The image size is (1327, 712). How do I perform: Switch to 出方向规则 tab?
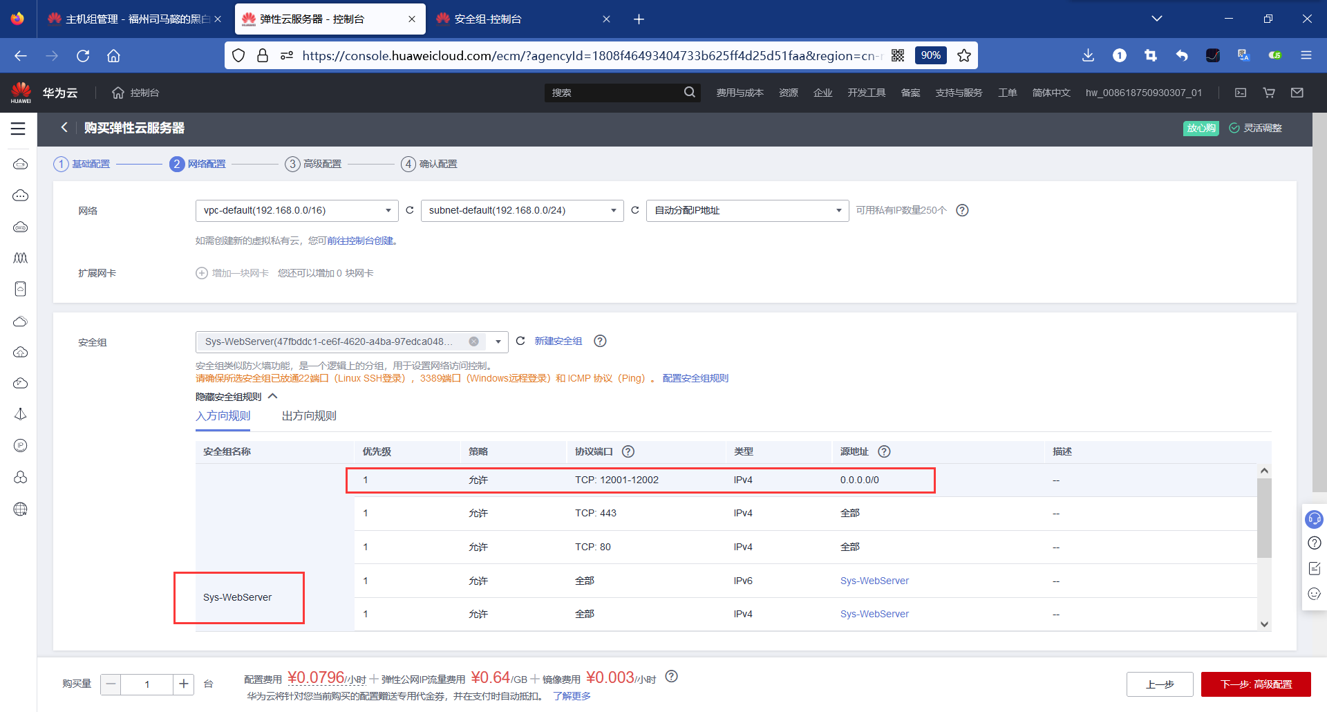(x=309, y=415)
